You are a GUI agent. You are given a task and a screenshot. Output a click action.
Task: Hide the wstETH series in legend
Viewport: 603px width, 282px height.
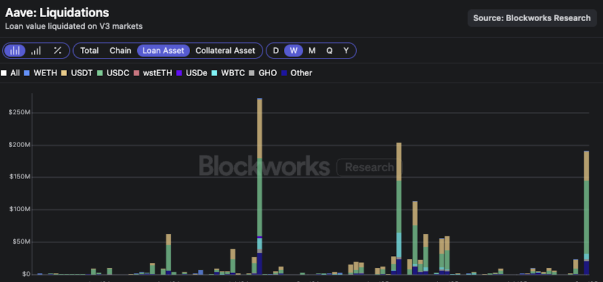pyautogui.click(x=151, y=73)
